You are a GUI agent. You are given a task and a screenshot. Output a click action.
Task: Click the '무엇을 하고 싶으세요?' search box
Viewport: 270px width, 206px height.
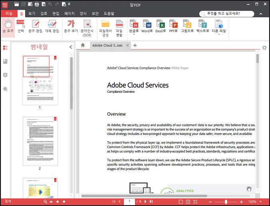coord(226,14)
